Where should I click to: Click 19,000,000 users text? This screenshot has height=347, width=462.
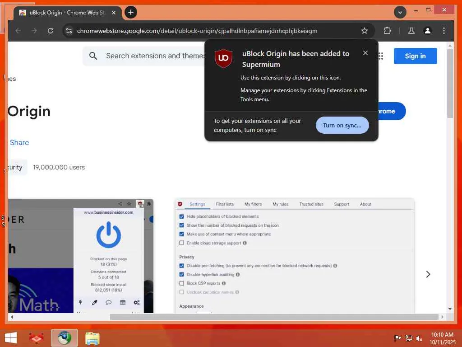[x=59, y=167]
